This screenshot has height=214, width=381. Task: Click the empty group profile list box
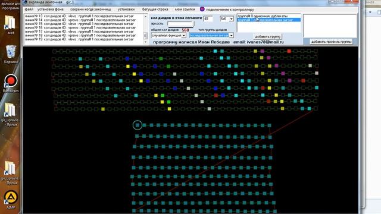(330, 26)
